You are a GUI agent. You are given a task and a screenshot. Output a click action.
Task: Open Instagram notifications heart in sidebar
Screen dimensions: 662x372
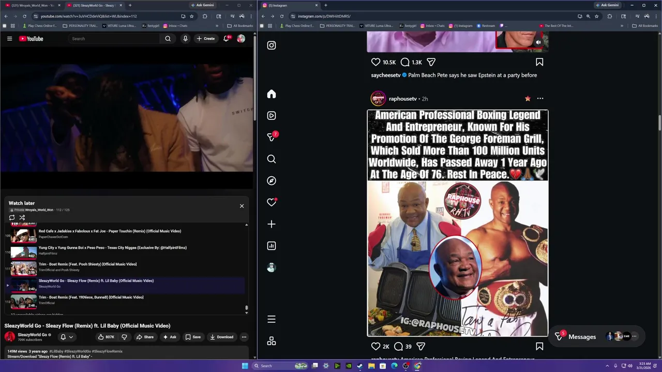(x=272, y=203)
